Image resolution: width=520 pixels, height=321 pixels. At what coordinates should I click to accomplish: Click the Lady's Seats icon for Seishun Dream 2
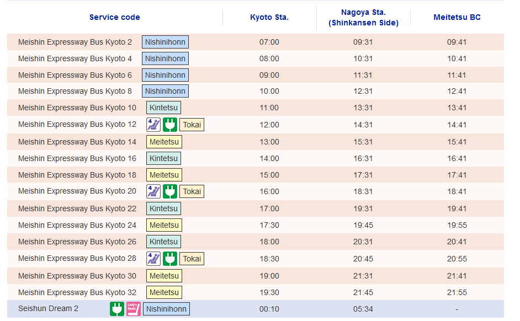click(134, 309)
